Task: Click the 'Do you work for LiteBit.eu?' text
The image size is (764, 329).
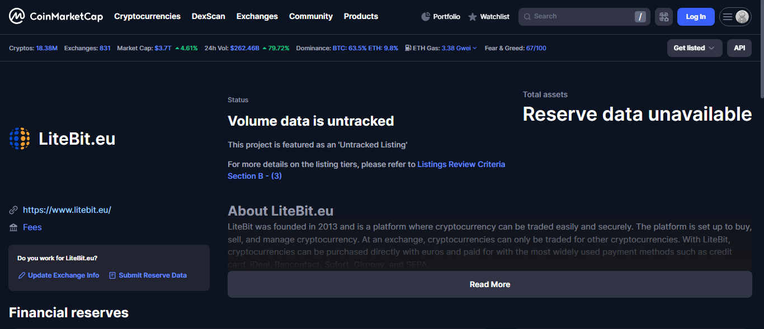Action: 57,258
